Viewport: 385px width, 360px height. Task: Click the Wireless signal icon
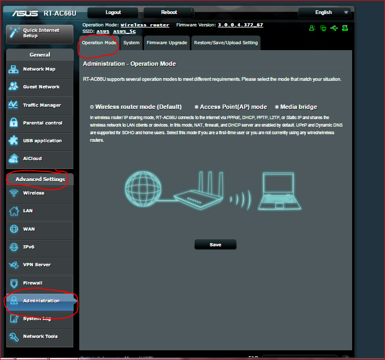(x=14, y=193)
